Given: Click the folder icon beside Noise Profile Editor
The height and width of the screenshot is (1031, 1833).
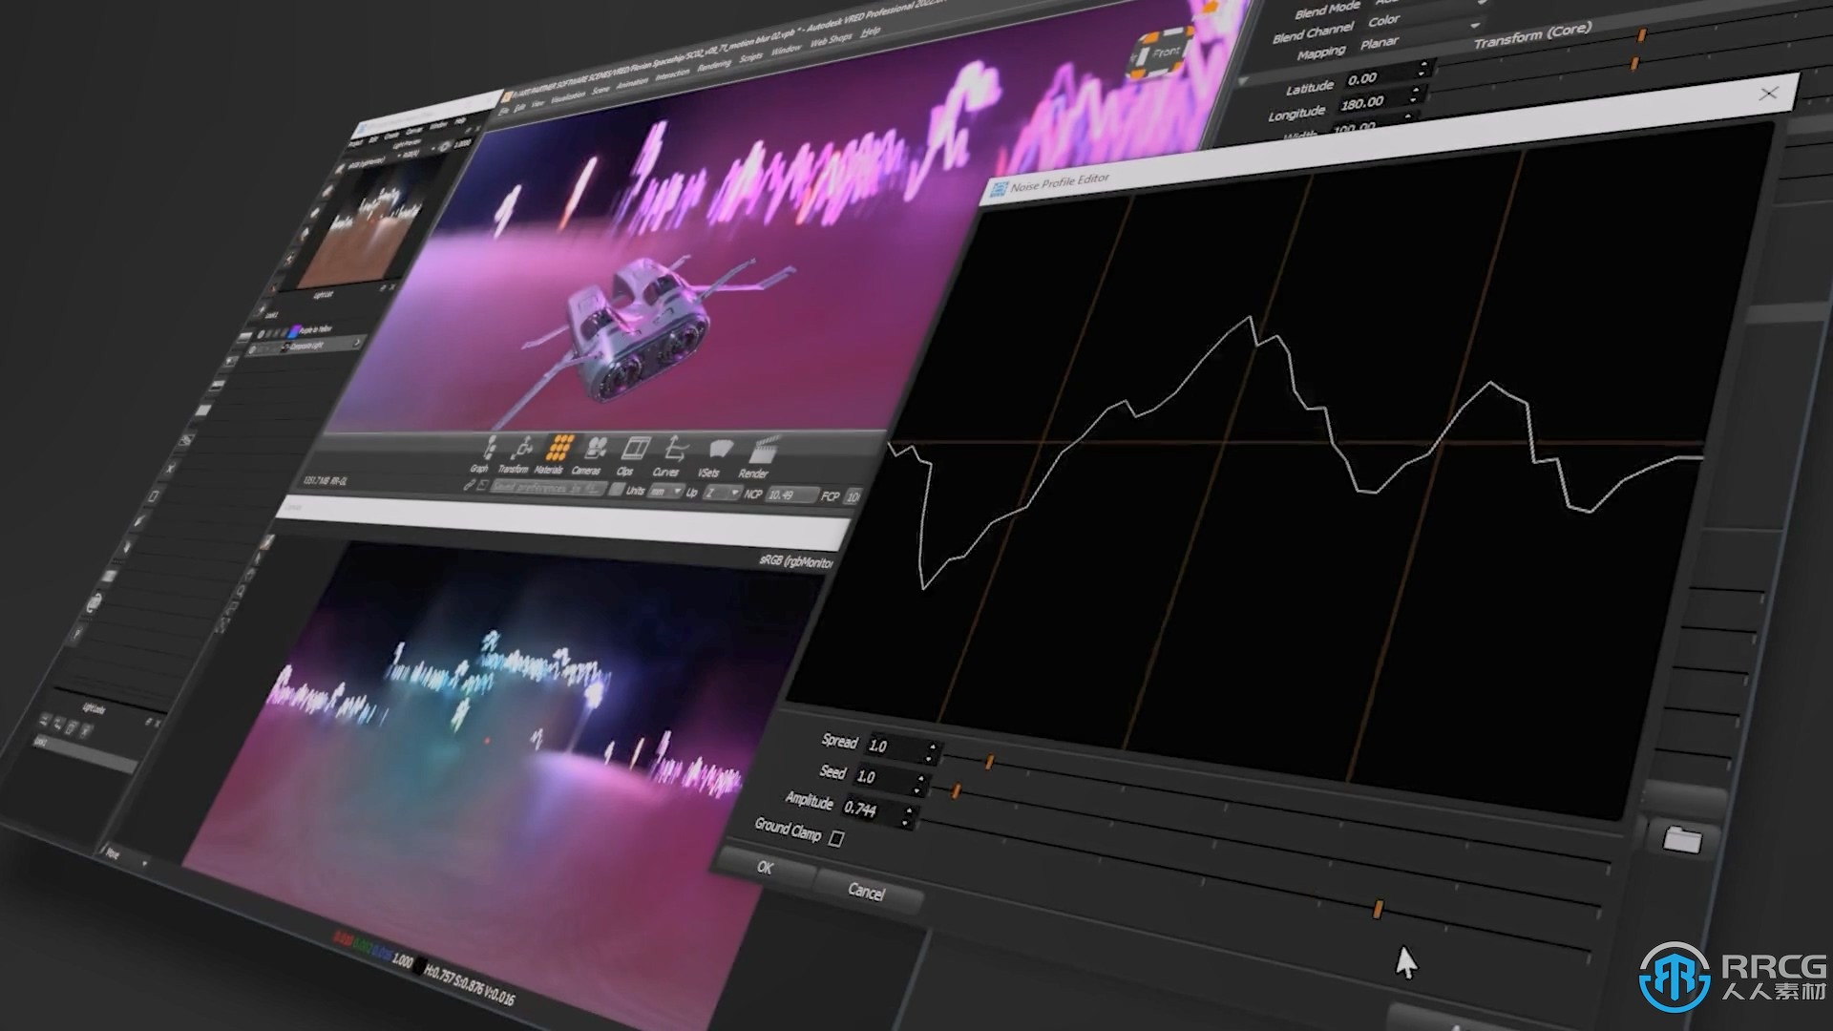Looking at the screenshot, I should 1680,839.
